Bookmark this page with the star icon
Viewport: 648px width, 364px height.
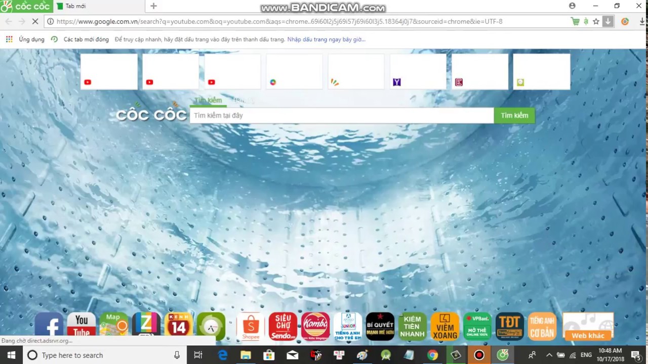click(596, 21)
